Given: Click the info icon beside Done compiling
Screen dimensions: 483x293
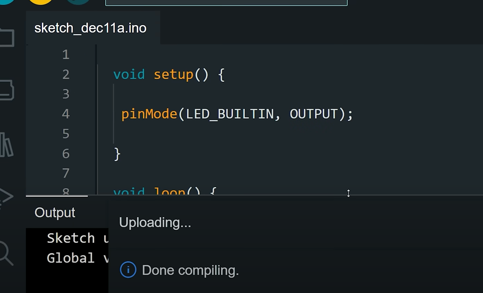Looking at the screenshot, I should [x=128, y=270].
